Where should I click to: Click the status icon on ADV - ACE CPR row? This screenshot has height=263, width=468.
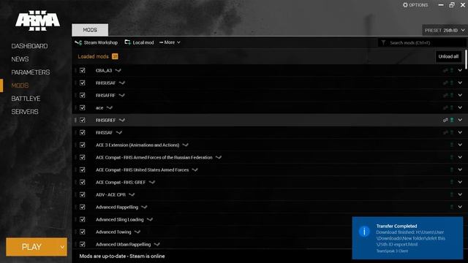click(452, 195)
